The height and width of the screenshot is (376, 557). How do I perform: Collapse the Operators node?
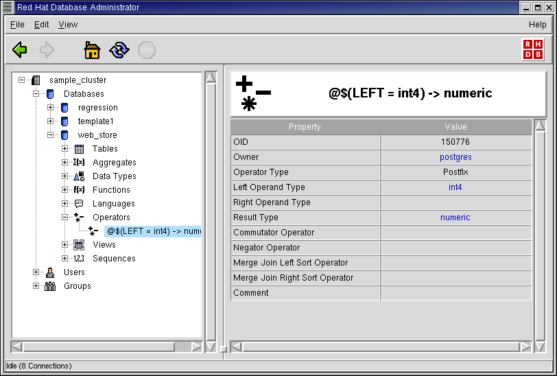coord(64,217)
